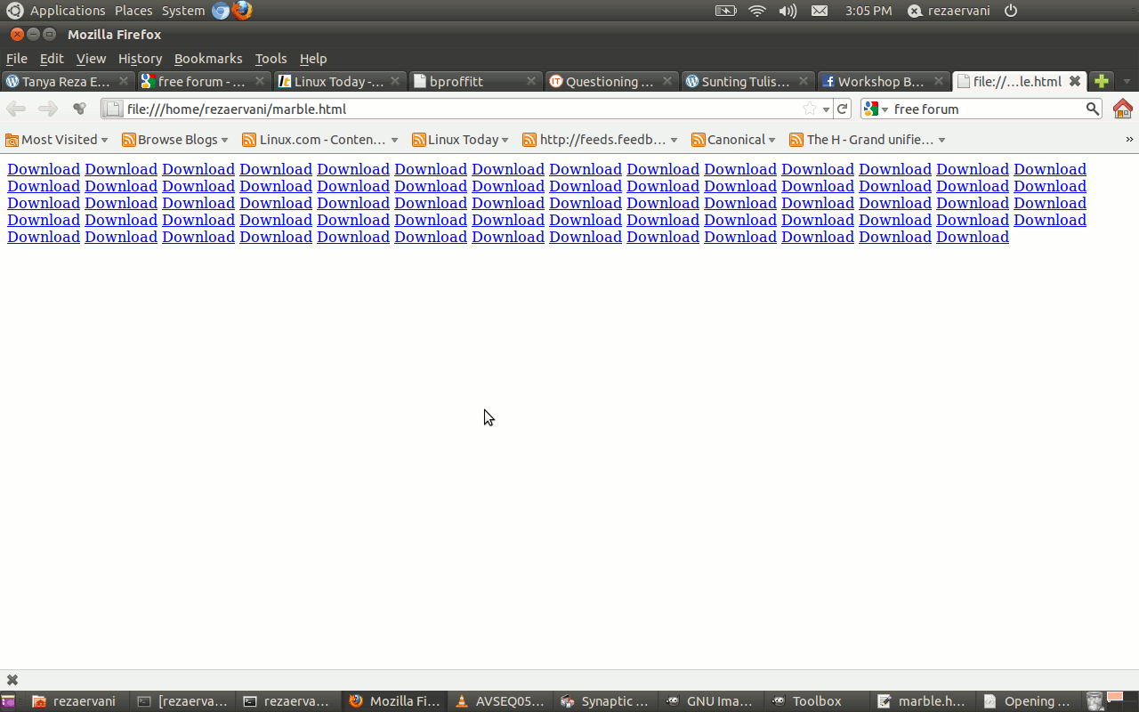Screen dimensions: 1139x712
Task: Switch to the Toolbox taskbar window
Action: click(818, 701)
